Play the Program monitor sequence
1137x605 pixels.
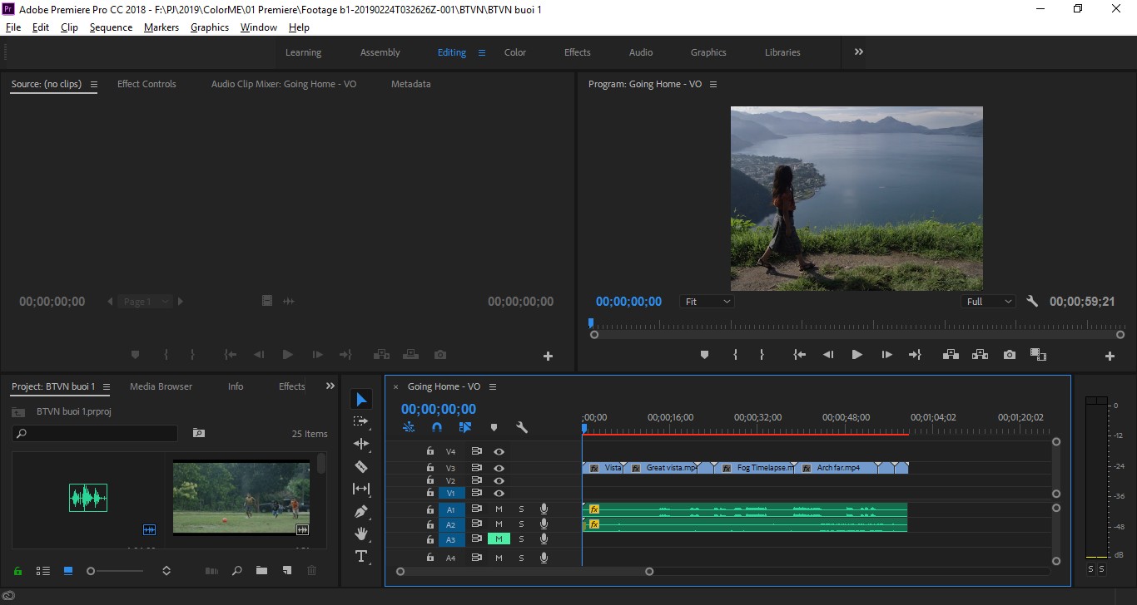856,355
